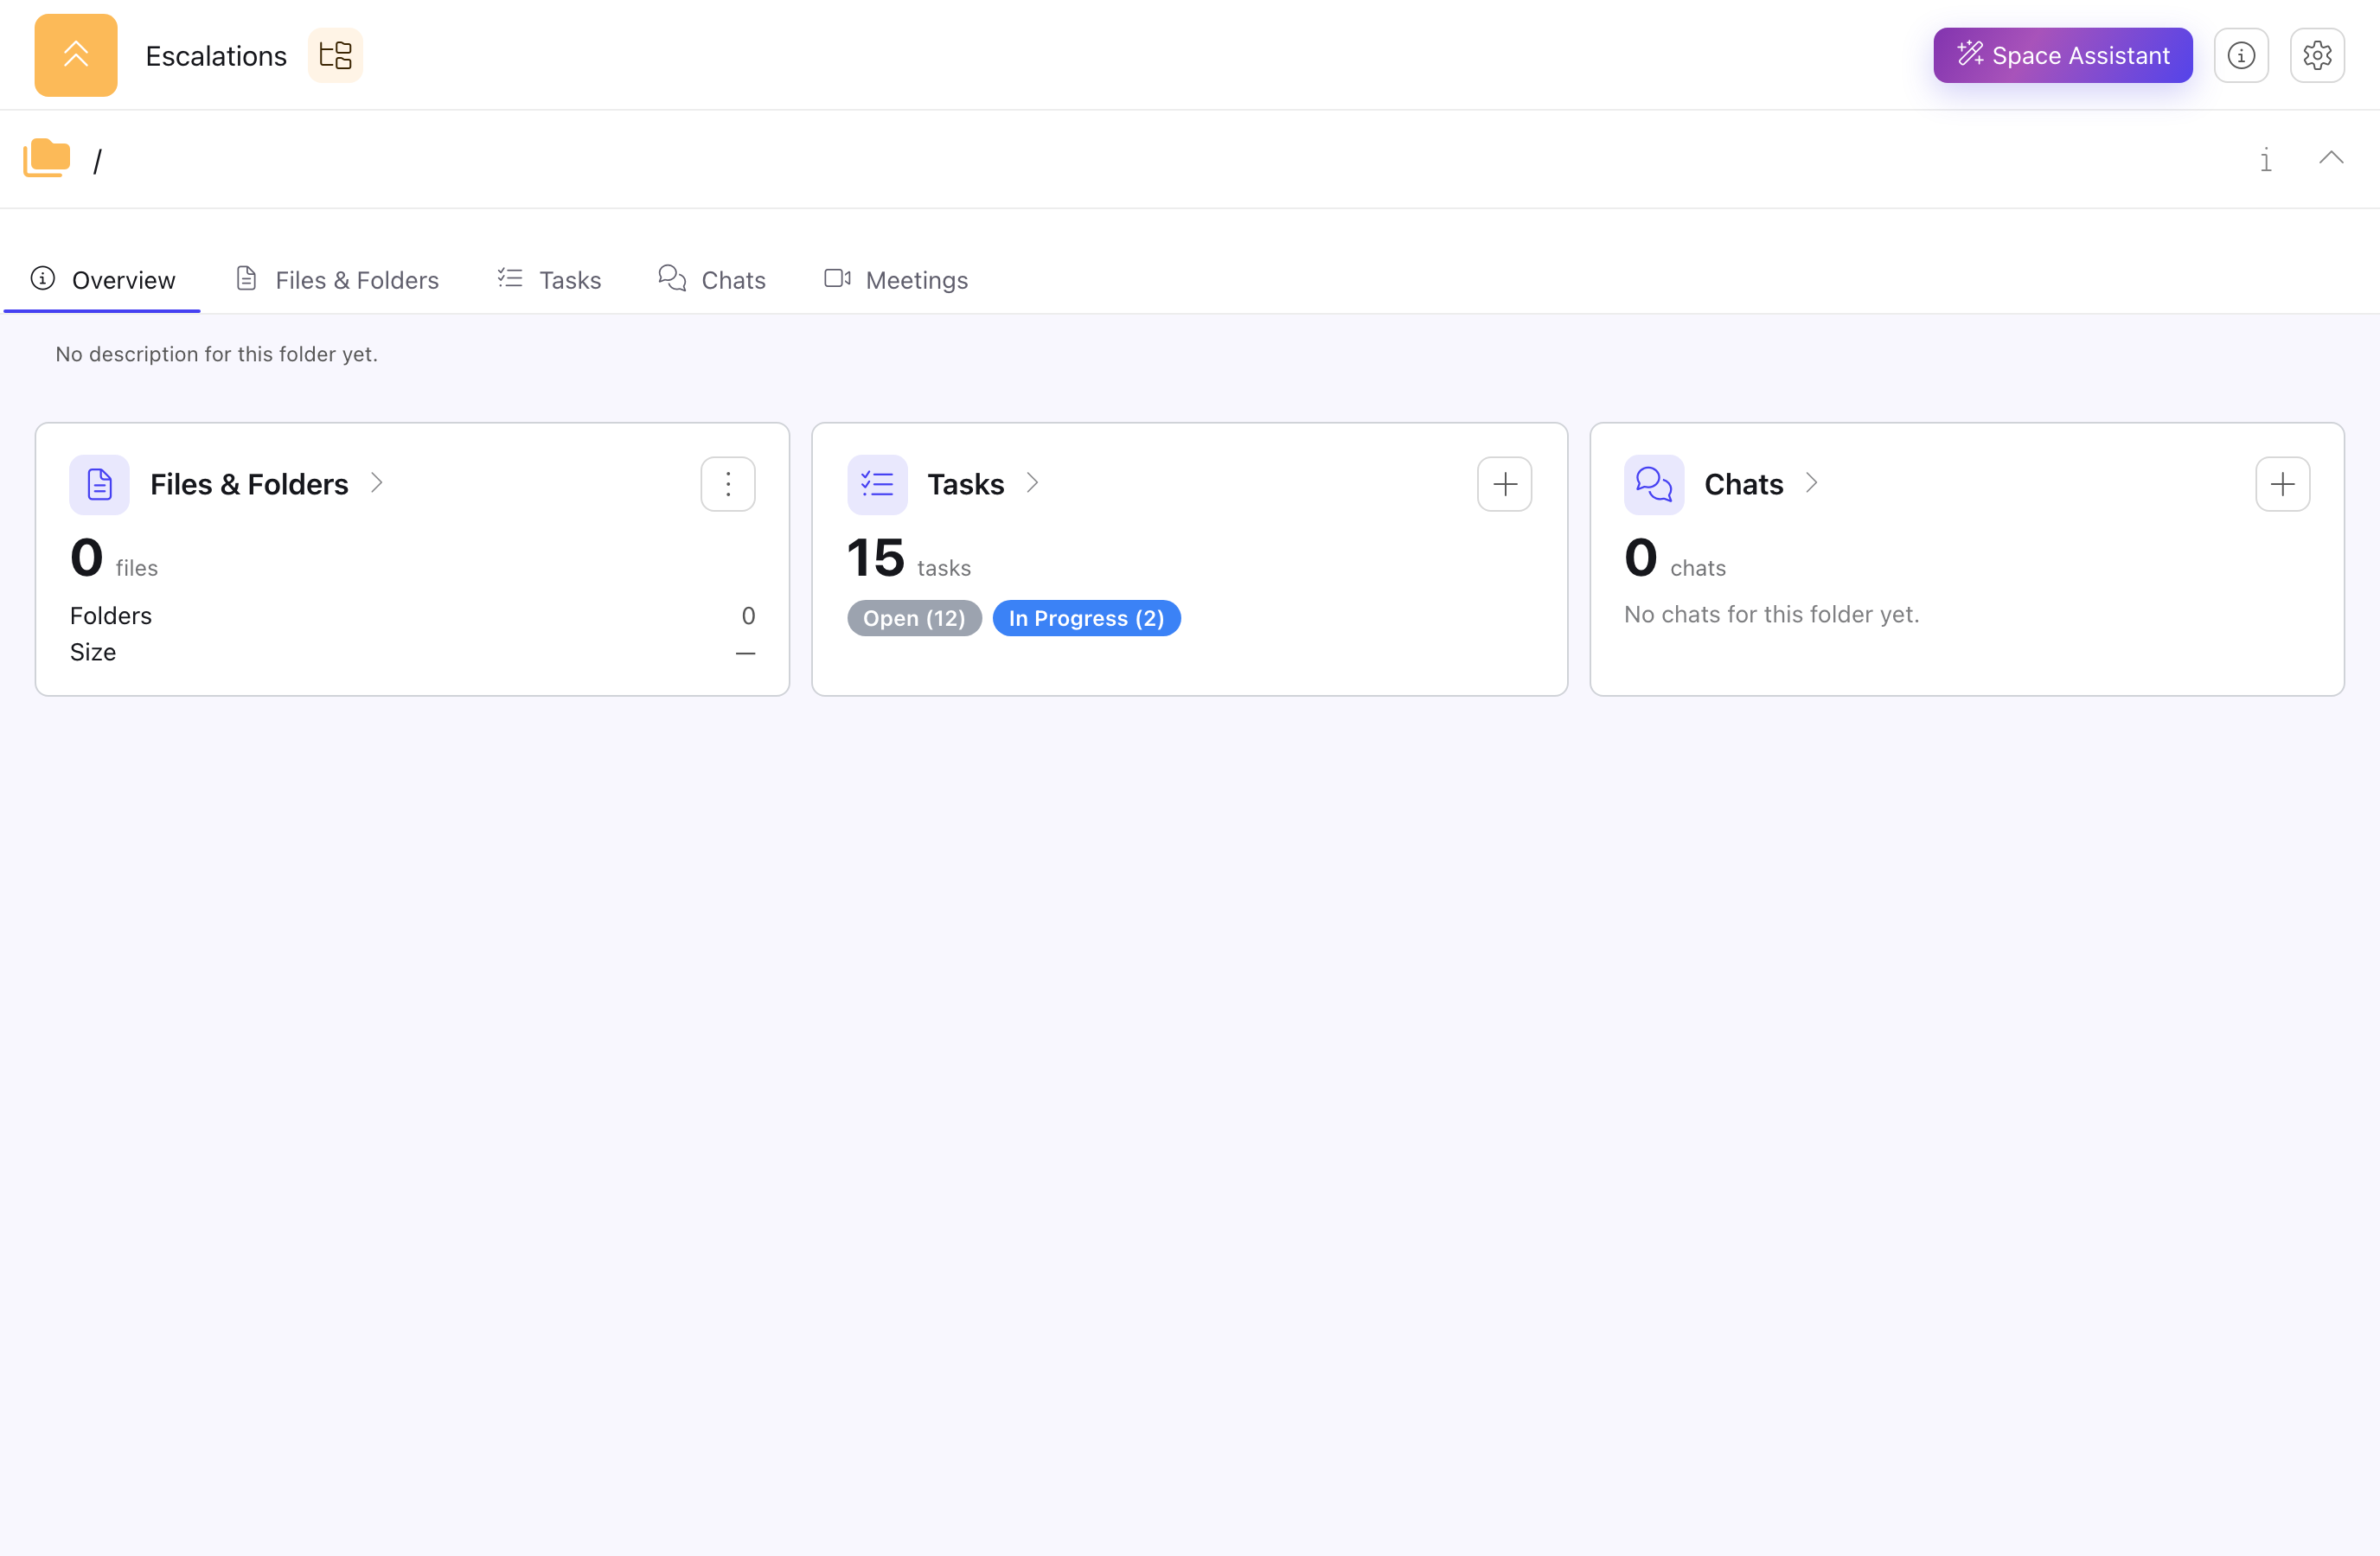Select the Overview tab

click(x=102, y=280)
